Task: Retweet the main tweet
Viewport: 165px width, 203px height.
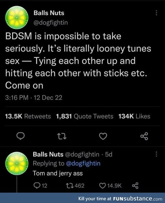Action: point(62,136)
